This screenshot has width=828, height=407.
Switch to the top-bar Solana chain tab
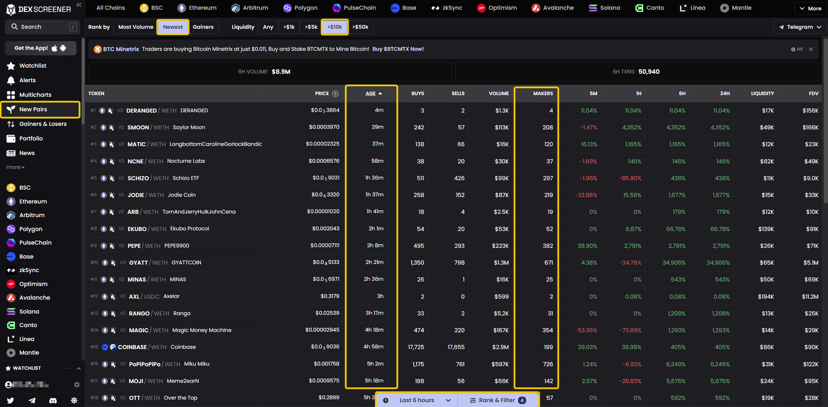click(604, 8)
